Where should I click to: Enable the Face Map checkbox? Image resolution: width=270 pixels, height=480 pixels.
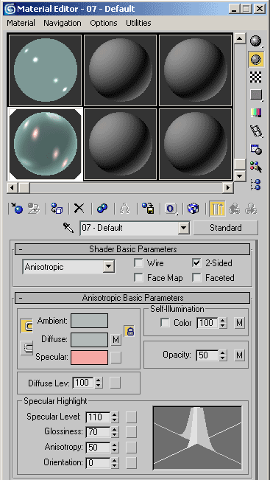tap(138, 278)
